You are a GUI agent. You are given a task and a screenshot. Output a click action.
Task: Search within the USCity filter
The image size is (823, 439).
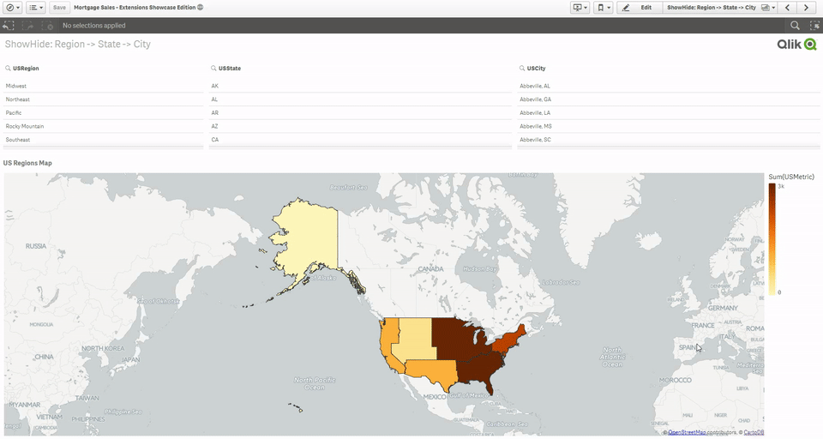tap(522, 69)
